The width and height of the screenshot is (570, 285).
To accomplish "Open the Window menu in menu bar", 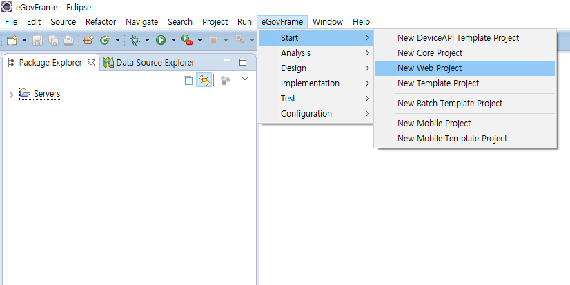I will [x=326, y=22].
